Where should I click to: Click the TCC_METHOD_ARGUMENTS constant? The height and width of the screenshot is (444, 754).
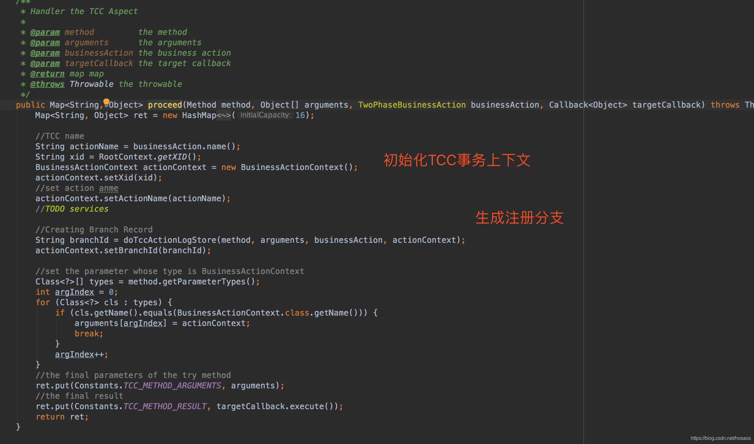[x=172, y=386]
